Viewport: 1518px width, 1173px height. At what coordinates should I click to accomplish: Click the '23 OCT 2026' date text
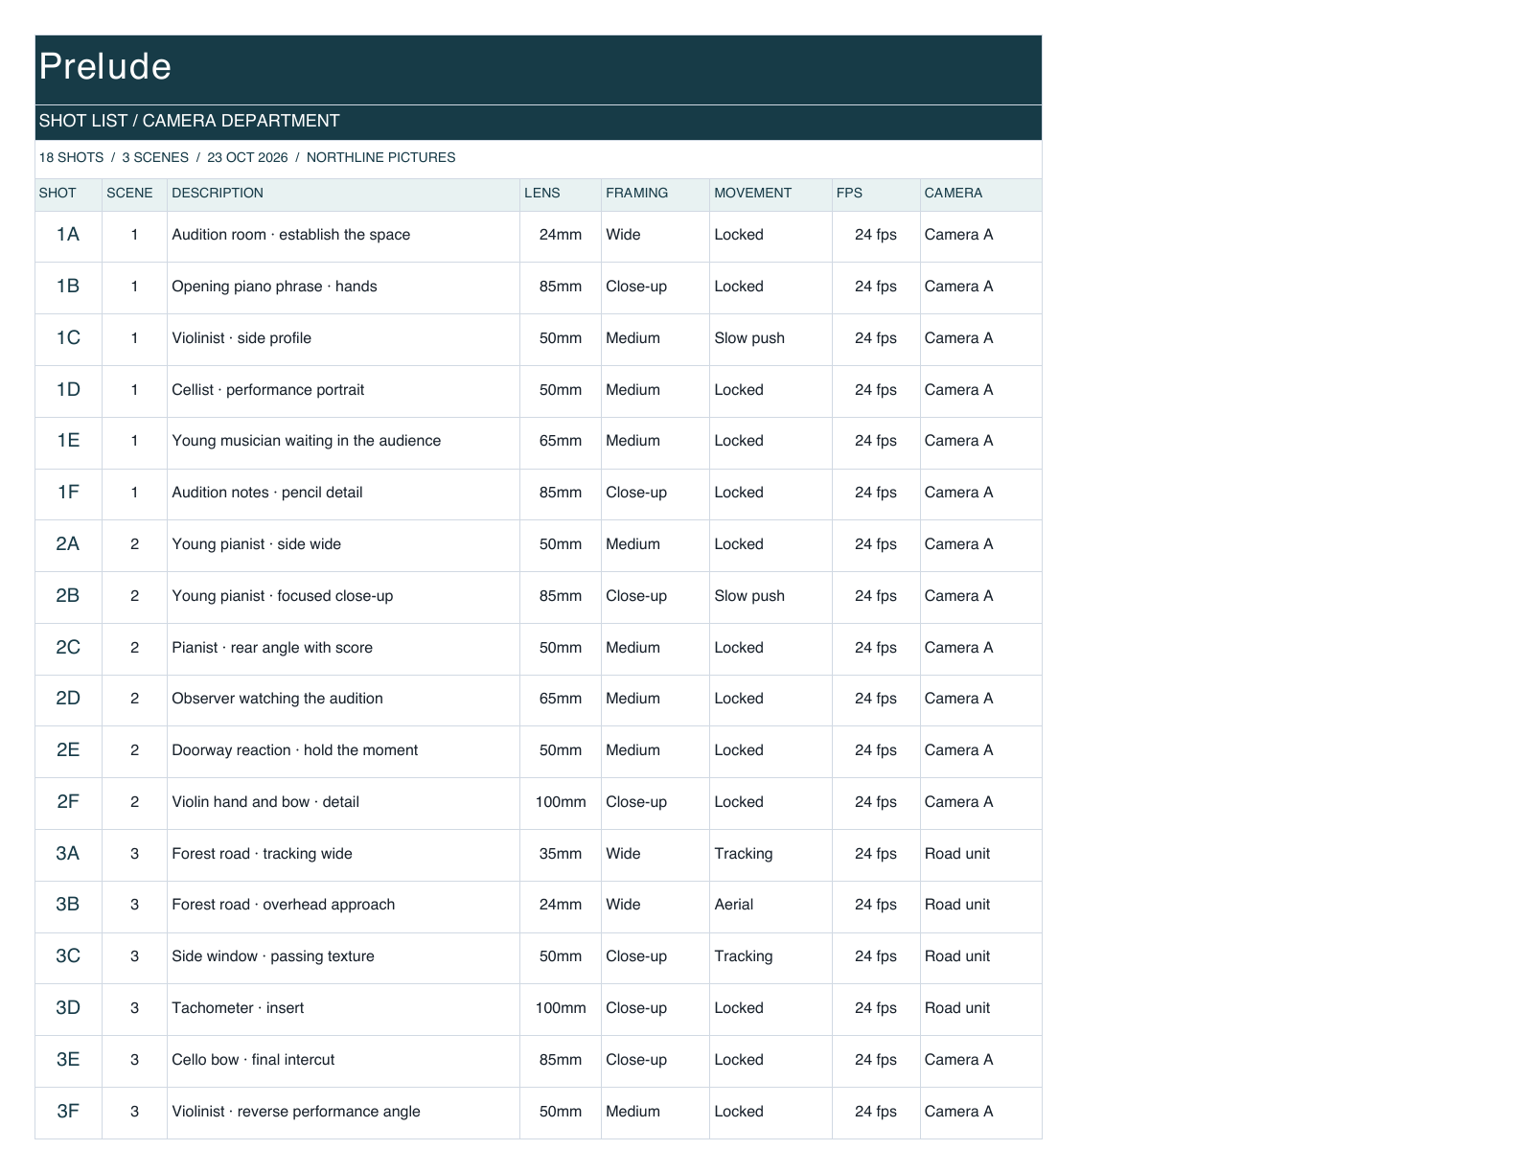(x=247, y=157)
